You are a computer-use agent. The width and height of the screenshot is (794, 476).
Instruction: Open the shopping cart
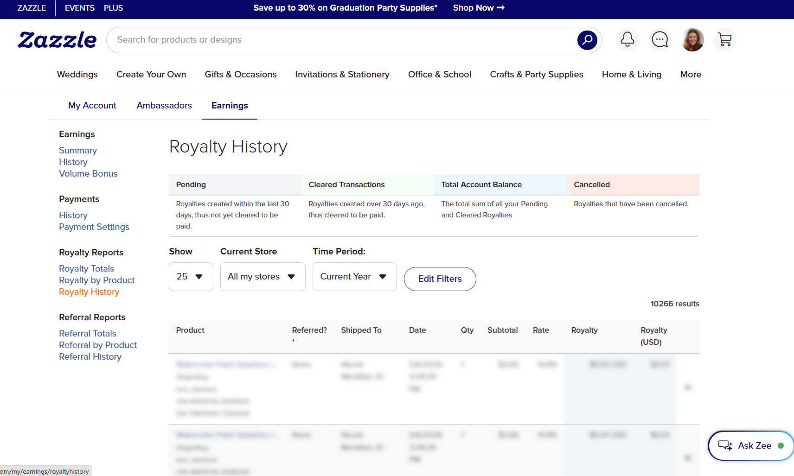tap(725, 40)
